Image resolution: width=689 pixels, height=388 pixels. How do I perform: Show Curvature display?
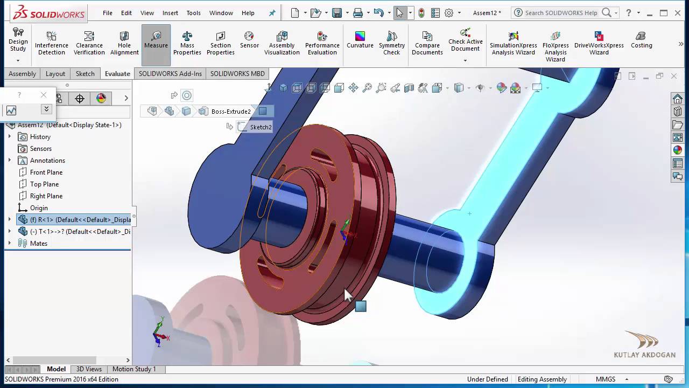tap(360, 39)
